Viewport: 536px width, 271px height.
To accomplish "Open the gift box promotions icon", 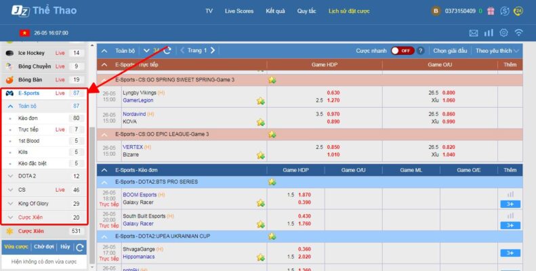I will (491, 11).
